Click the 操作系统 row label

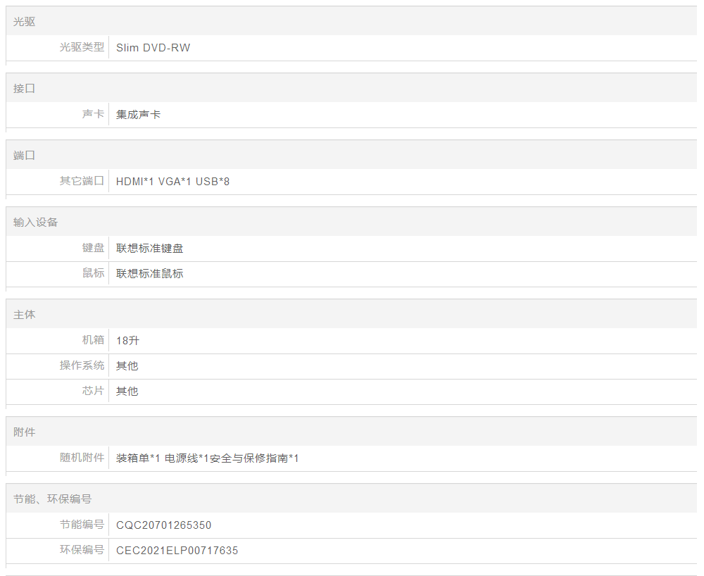coord(82,365)
